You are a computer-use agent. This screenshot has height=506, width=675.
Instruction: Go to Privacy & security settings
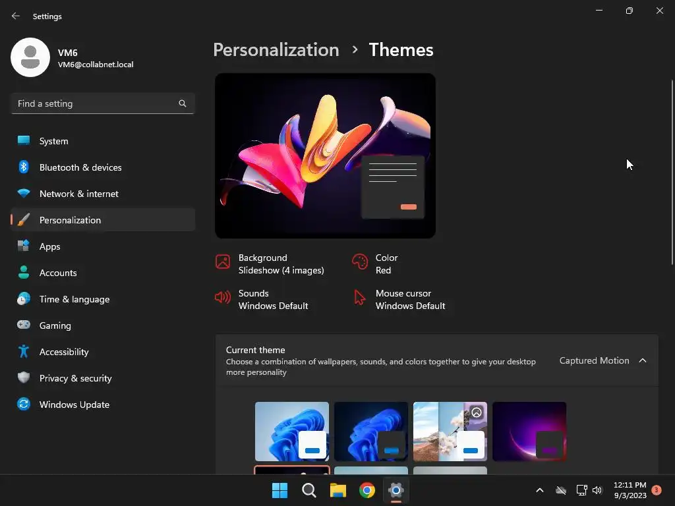[103, 378]
